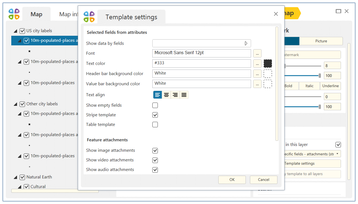The height and width of the screenshot is (204, 358).
Task: Toggle Italic in watermark panel
Action: tap(309, 86)
